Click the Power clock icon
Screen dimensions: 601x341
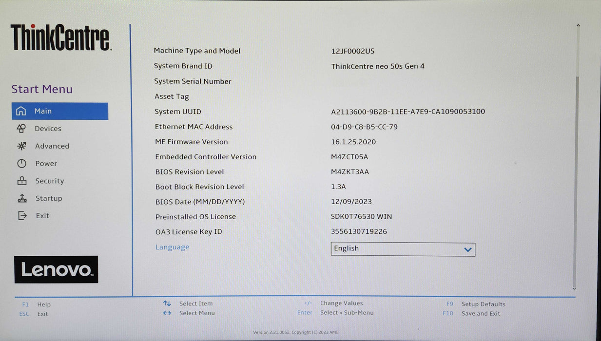pyautogui.click(x=22, y=163)
